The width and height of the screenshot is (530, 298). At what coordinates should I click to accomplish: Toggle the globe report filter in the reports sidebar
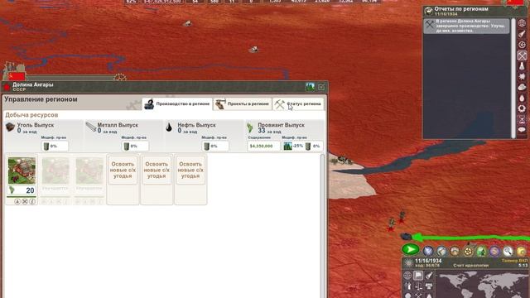tap(522, 23)
